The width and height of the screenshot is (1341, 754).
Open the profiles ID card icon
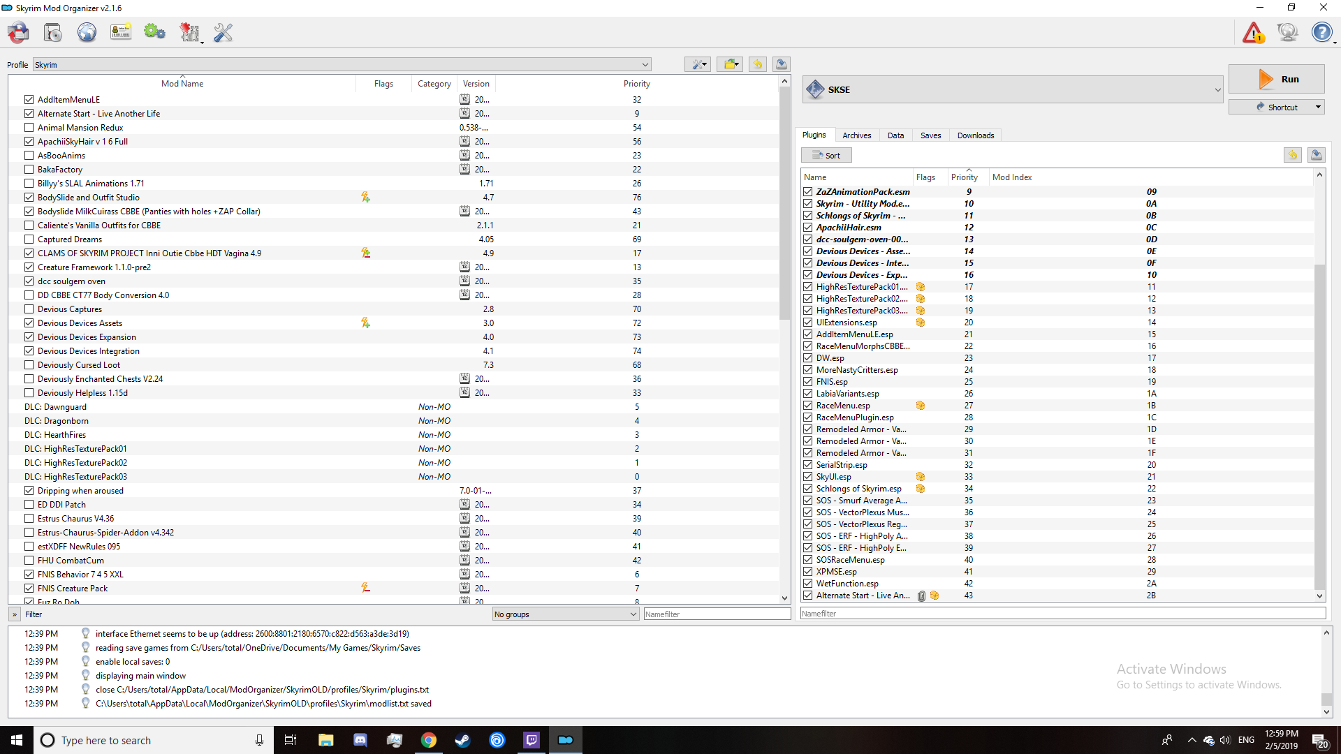coord(121,32)
